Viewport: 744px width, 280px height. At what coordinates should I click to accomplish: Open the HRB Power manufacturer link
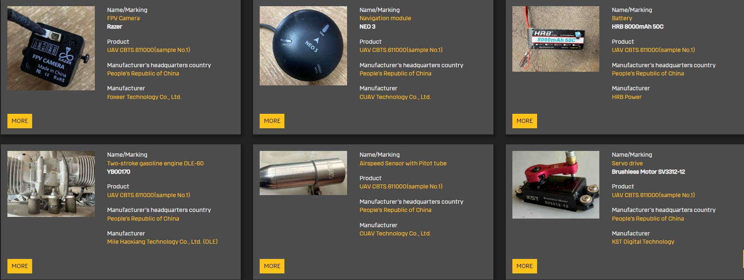click(627, 97)
